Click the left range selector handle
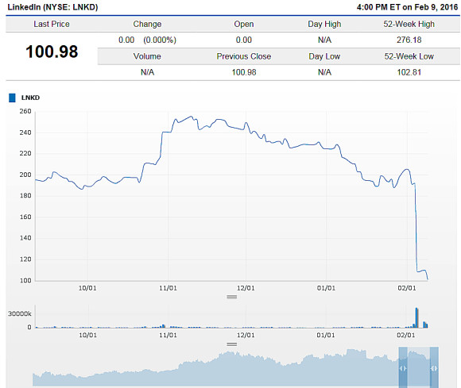461x388 pixels. tap(403, 367)
